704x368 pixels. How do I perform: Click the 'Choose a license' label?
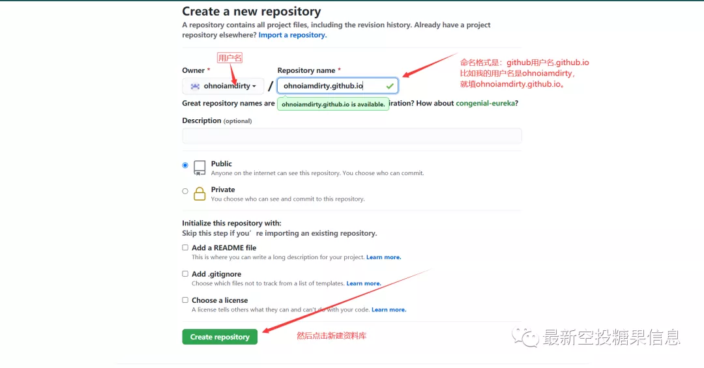(220, 300)
